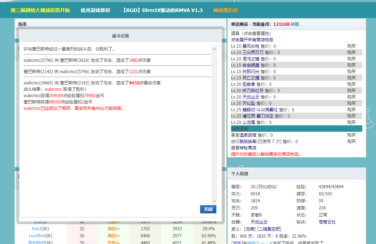The height and width of the screenshot is (244, 376).
Task: Click win rate 29.6% in fux2 row
Action: point(209,228)
